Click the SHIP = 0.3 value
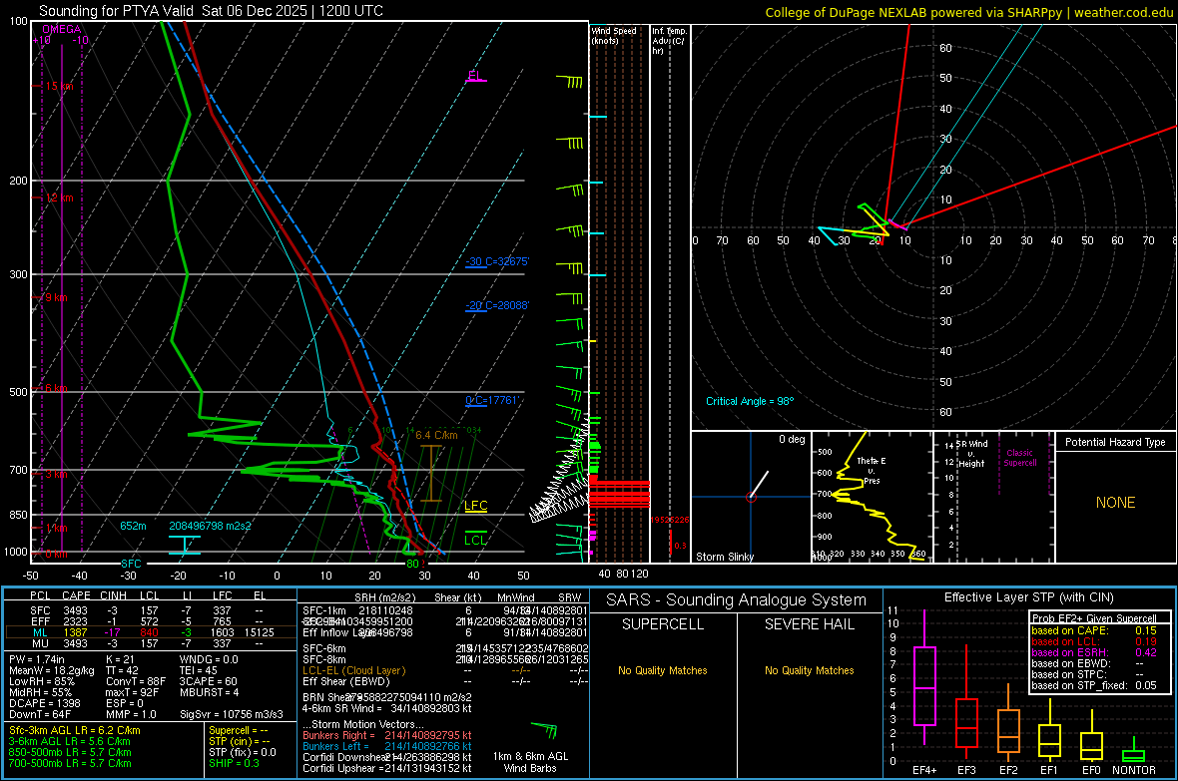The image size is (1178, 781). click(x=236, y=763)
